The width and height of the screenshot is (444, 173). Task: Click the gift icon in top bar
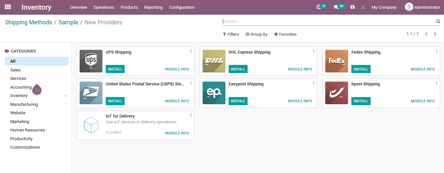tap(352, 7)
